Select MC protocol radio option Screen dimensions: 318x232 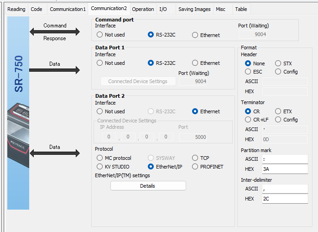coord(114,158)
